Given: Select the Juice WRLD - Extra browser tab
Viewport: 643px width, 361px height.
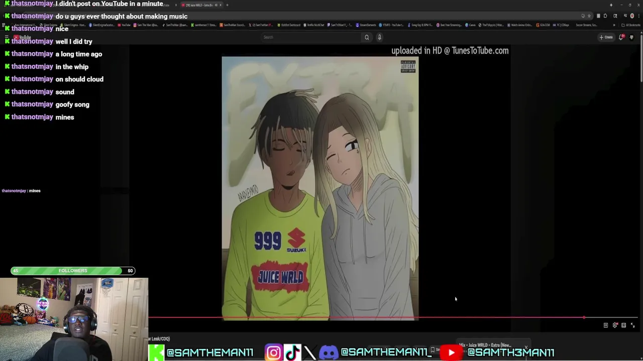Looking at the screenshot, I should click(x=201, y=5).
